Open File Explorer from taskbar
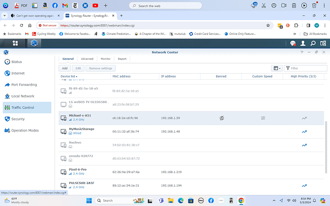 (170, 201)
